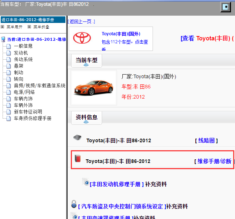Click the 菜单折叠 collapse-all icon
The width and height of the screenshot is (235, 219).
coord(29,27)
